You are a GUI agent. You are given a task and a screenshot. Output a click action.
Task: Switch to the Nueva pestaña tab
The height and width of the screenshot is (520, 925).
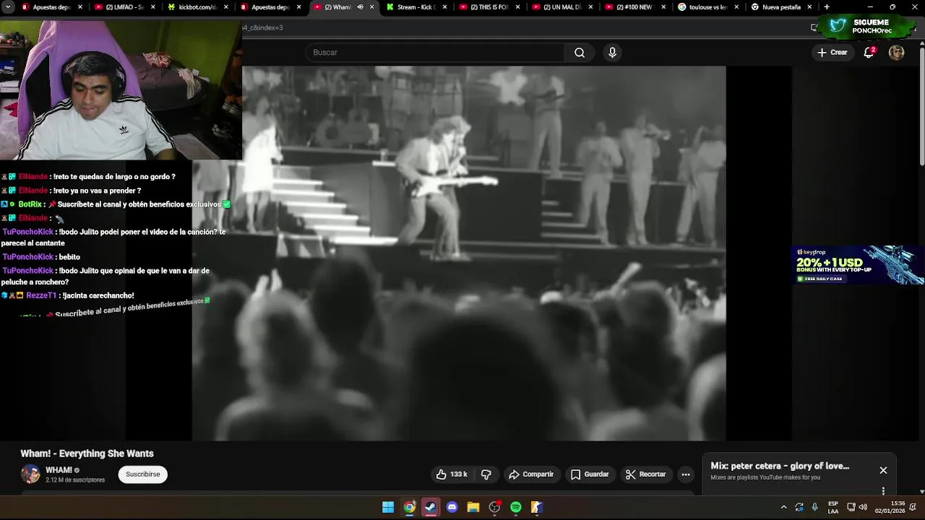tap(781, 7)
